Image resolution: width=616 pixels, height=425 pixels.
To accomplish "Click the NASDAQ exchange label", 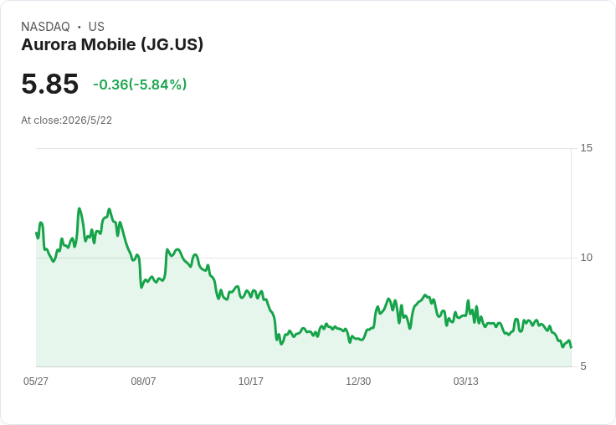I will point(45,27).
